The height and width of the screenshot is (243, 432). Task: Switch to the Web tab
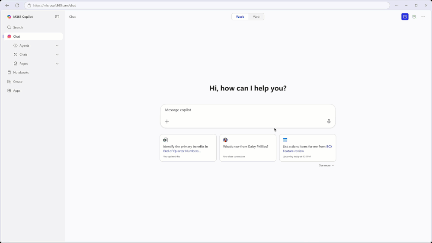[x=256, y=16]
